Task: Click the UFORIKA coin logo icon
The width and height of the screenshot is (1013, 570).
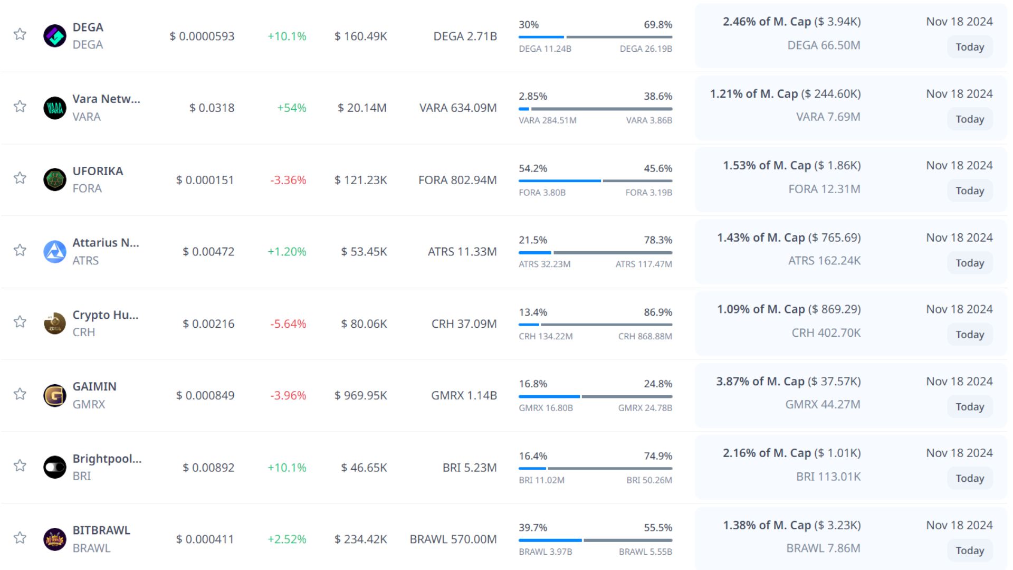Action: [x=54, y=179]
